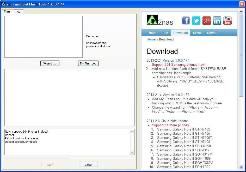Open the Google Plus icon
246x172 pixels.
pos(206,21)
